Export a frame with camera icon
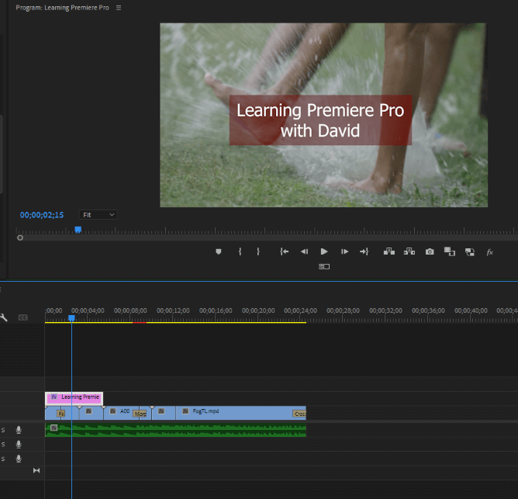Image resolution: width=518 pixels, height=499 pixels. point(430,251)
